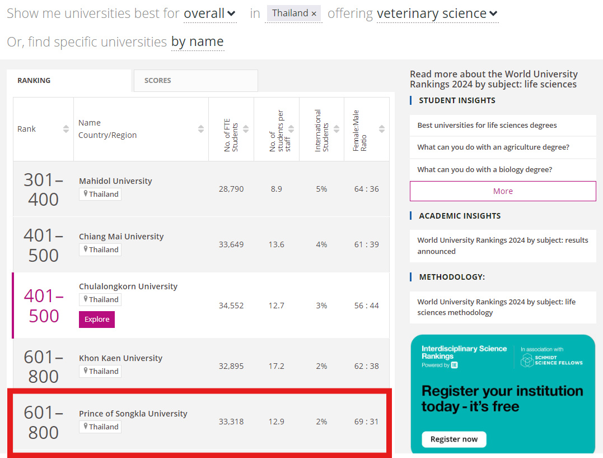Remove the Thailand filter tag
The width and height of the screenshot is (603, 458).
click(x=314, y=13)
